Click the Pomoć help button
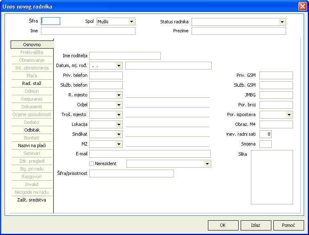The image size is (309, 235). 289,225
